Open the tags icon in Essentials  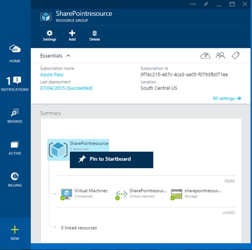point(235,56)
